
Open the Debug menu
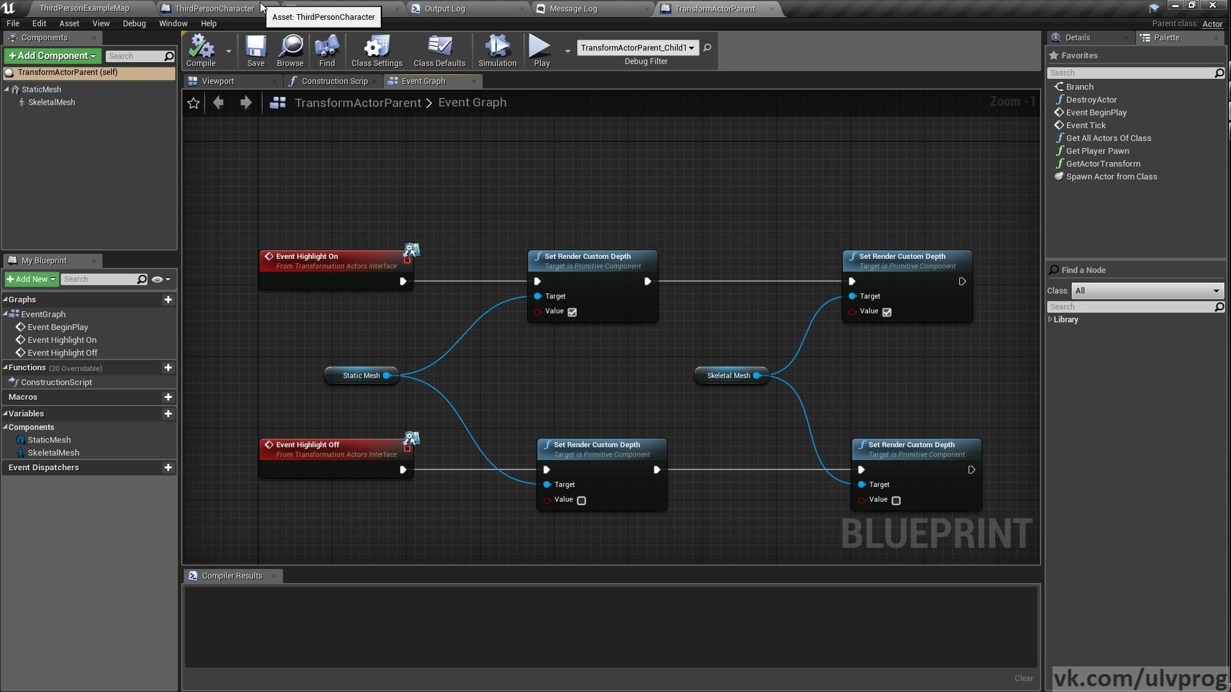click(x=134, y=23)
